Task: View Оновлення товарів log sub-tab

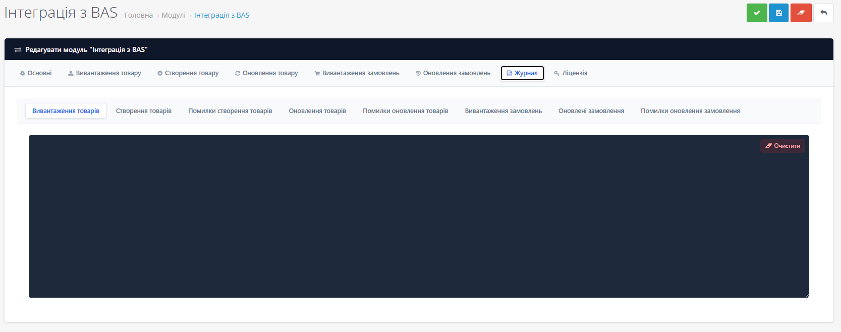Action: click(317, 111)
